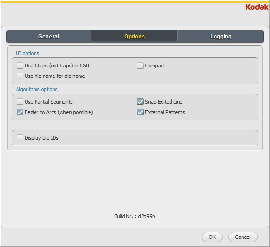Screen dimensions: 270x247
Task: Switch to the General tab
Action: click(x=49, y=37)
